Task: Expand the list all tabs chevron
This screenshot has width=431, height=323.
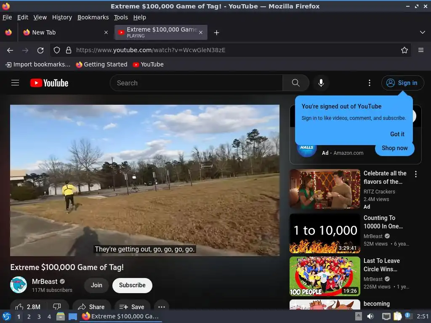Action: 423,32
